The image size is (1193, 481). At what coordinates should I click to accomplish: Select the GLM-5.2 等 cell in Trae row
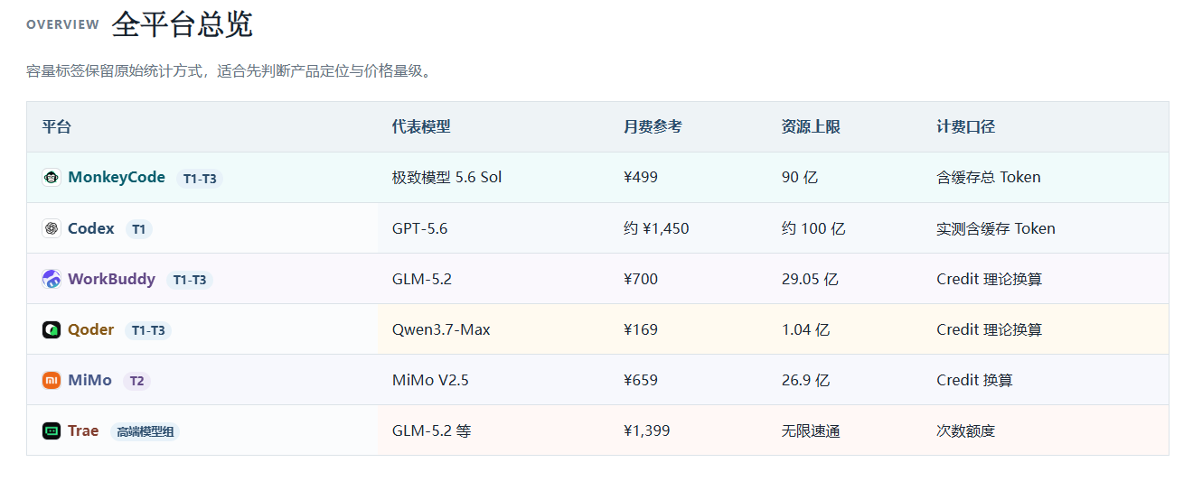(432, 430)
